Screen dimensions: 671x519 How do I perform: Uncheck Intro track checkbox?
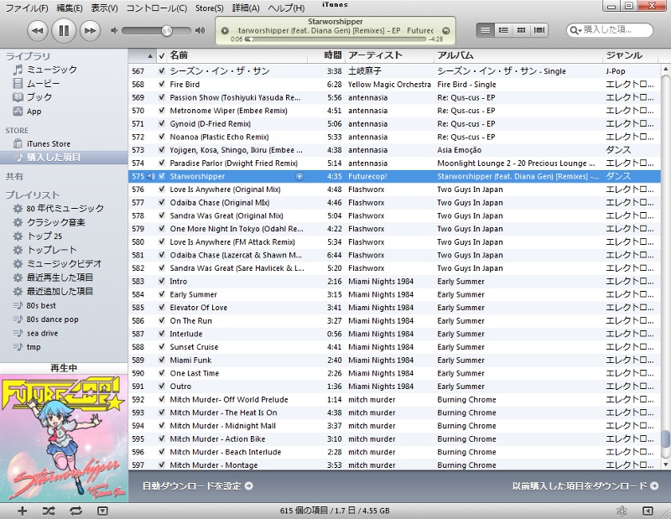(x=161, y=281)
